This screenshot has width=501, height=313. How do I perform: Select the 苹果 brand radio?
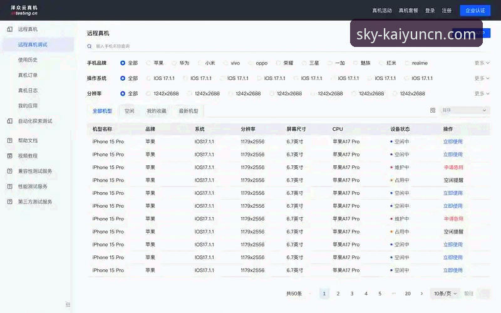pos(148,63)
